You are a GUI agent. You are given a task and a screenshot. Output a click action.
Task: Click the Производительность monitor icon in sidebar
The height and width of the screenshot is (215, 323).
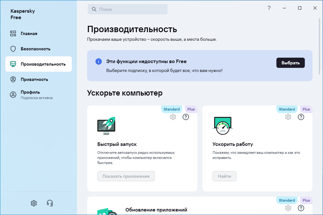click(13, 64)
